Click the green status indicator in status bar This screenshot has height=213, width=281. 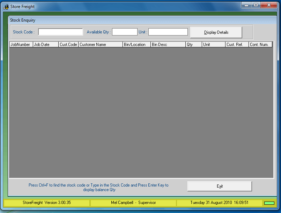point(269,203)
